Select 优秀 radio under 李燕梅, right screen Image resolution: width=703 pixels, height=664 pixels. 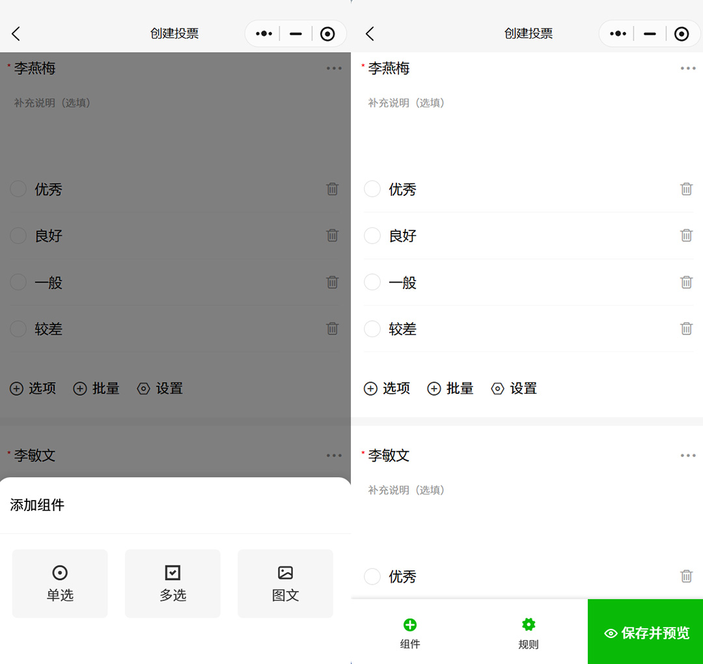[372, 189]
